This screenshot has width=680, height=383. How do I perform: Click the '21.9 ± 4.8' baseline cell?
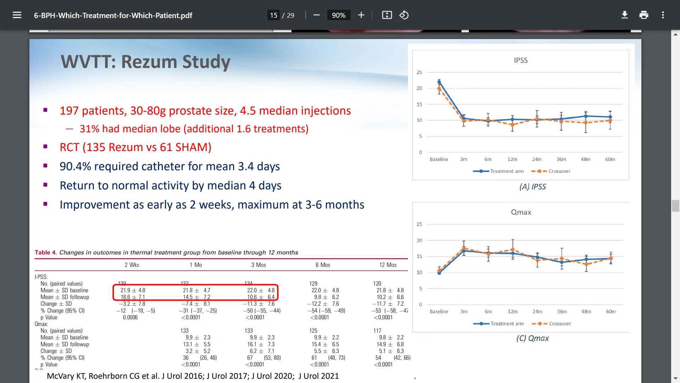pos(133,290)
